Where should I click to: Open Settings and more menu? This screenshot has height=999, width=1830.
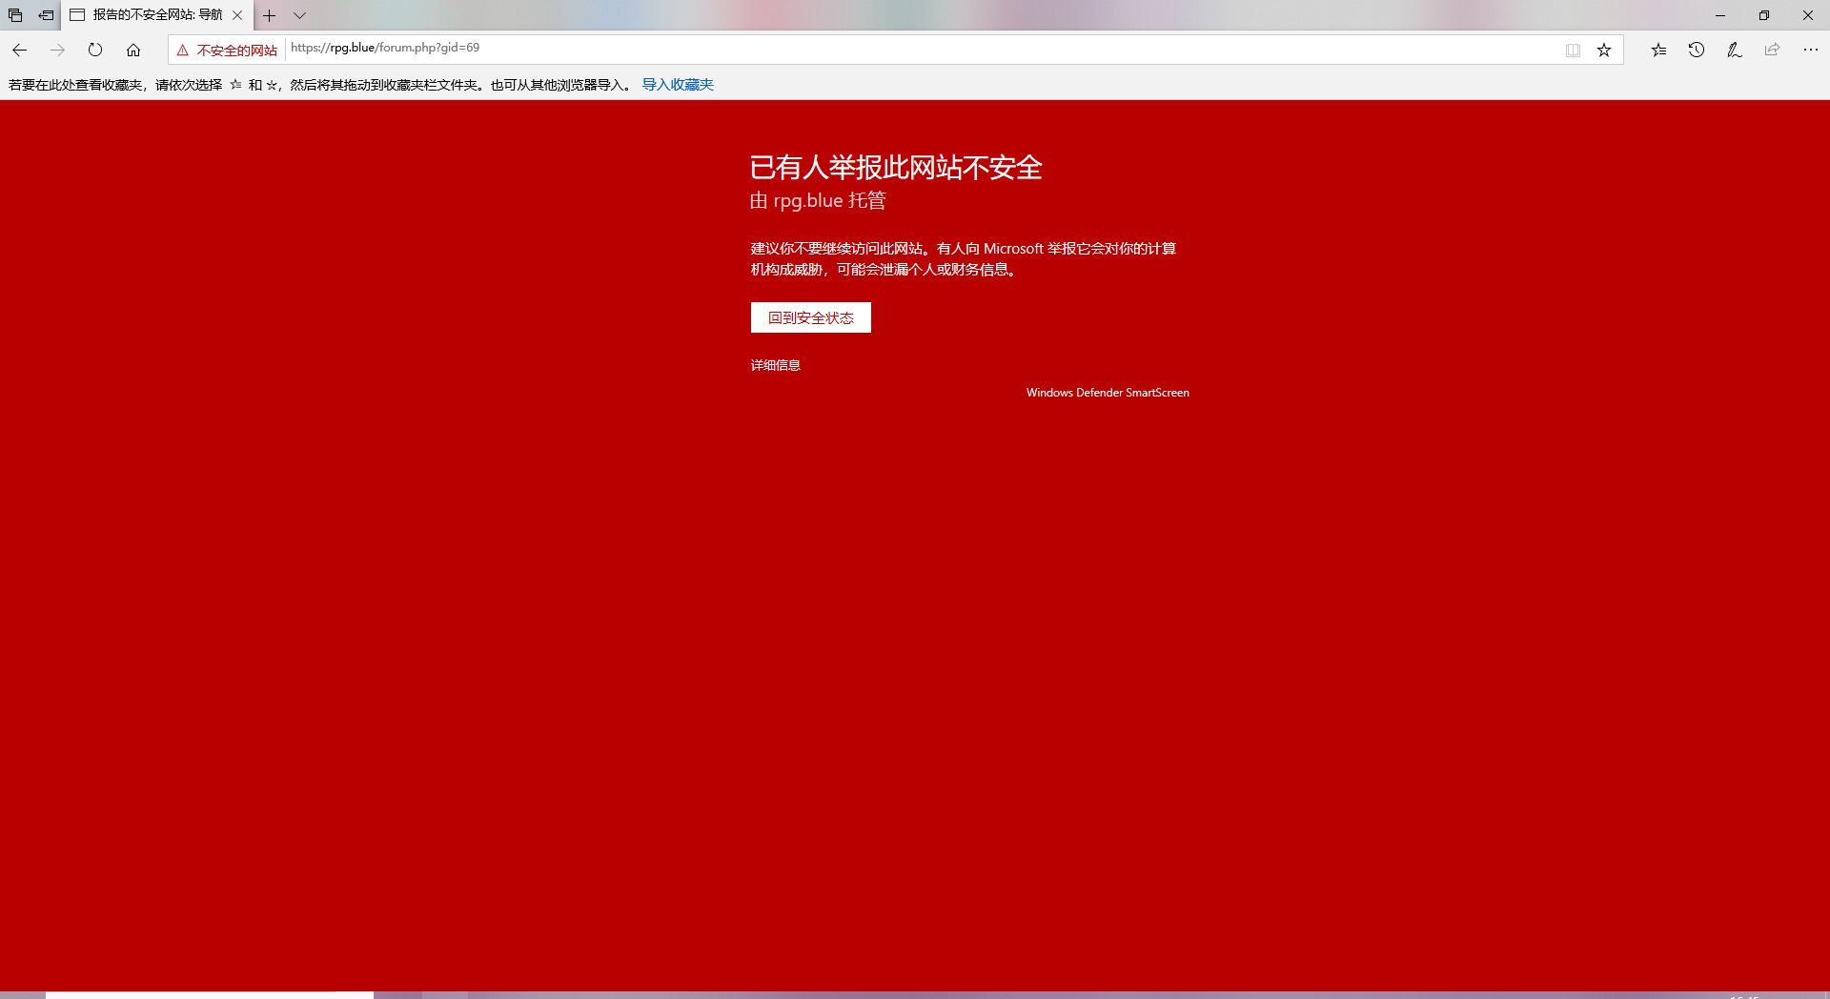[1810, 50]
